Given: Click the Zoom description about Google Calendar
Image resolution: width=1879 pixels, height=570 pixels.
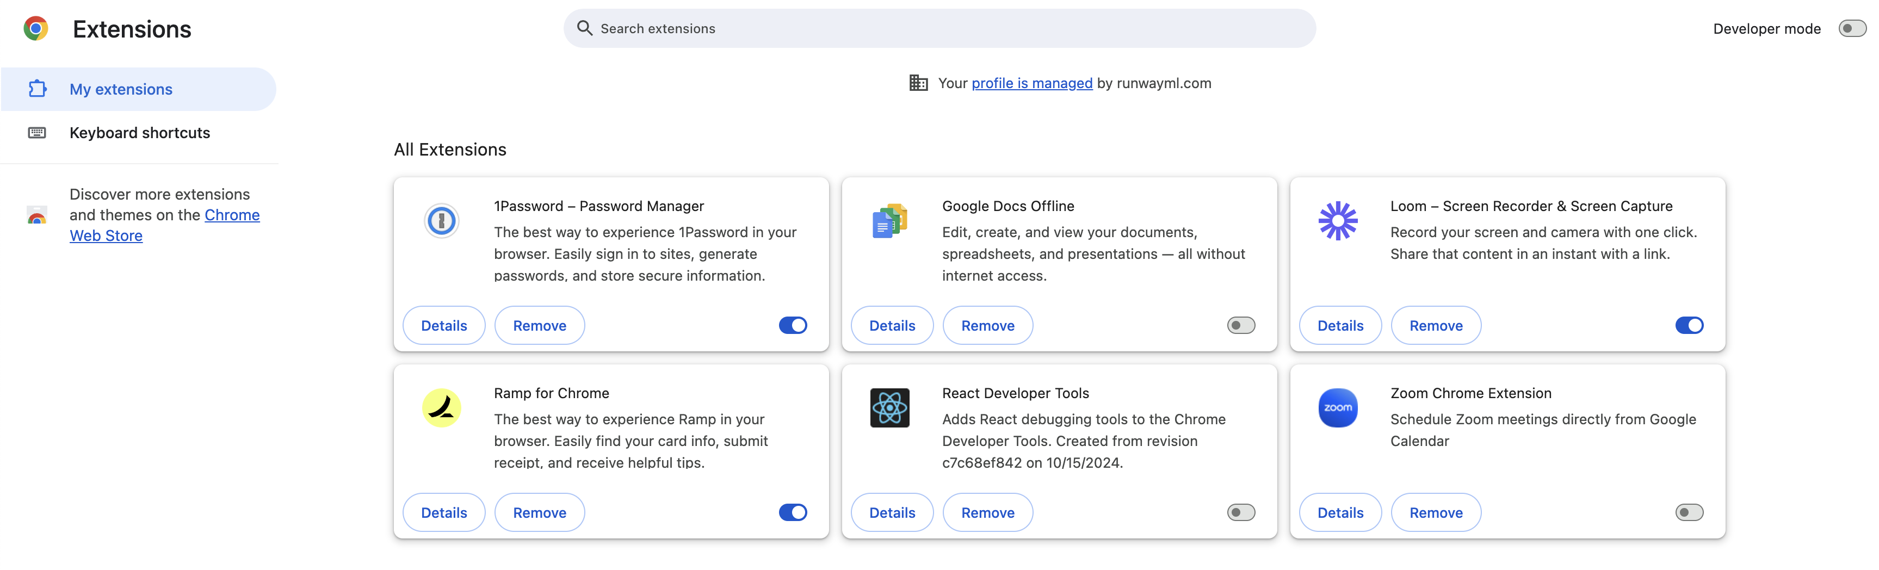Looking at the screenshot, I should click(x=1543, y=430).
